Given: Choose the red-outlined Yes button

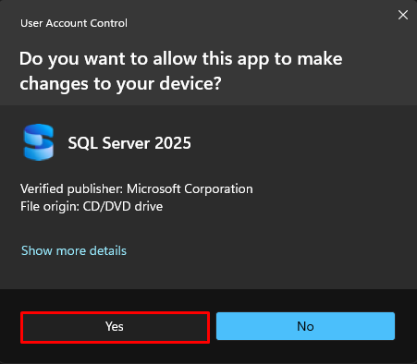Looking at the screenshot, I should tap(115, 327).
